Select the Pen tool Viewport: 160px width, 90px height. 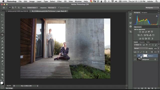[x=2, y=61]
